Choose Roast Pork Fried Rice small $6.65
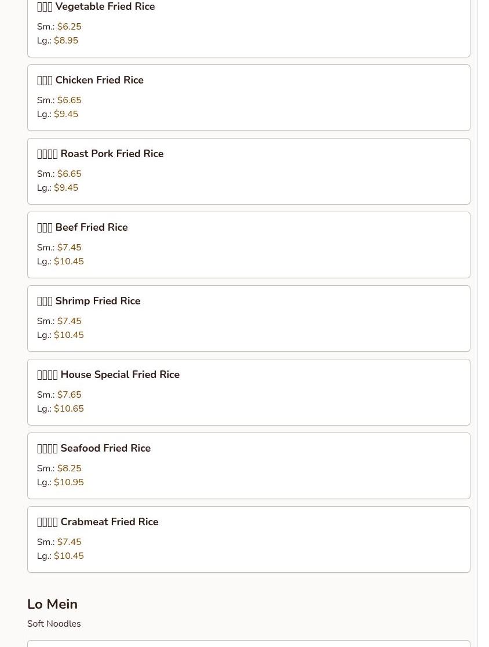Image resolution: width=489 pixels, height=647 pixels. [x=70, y=174]
